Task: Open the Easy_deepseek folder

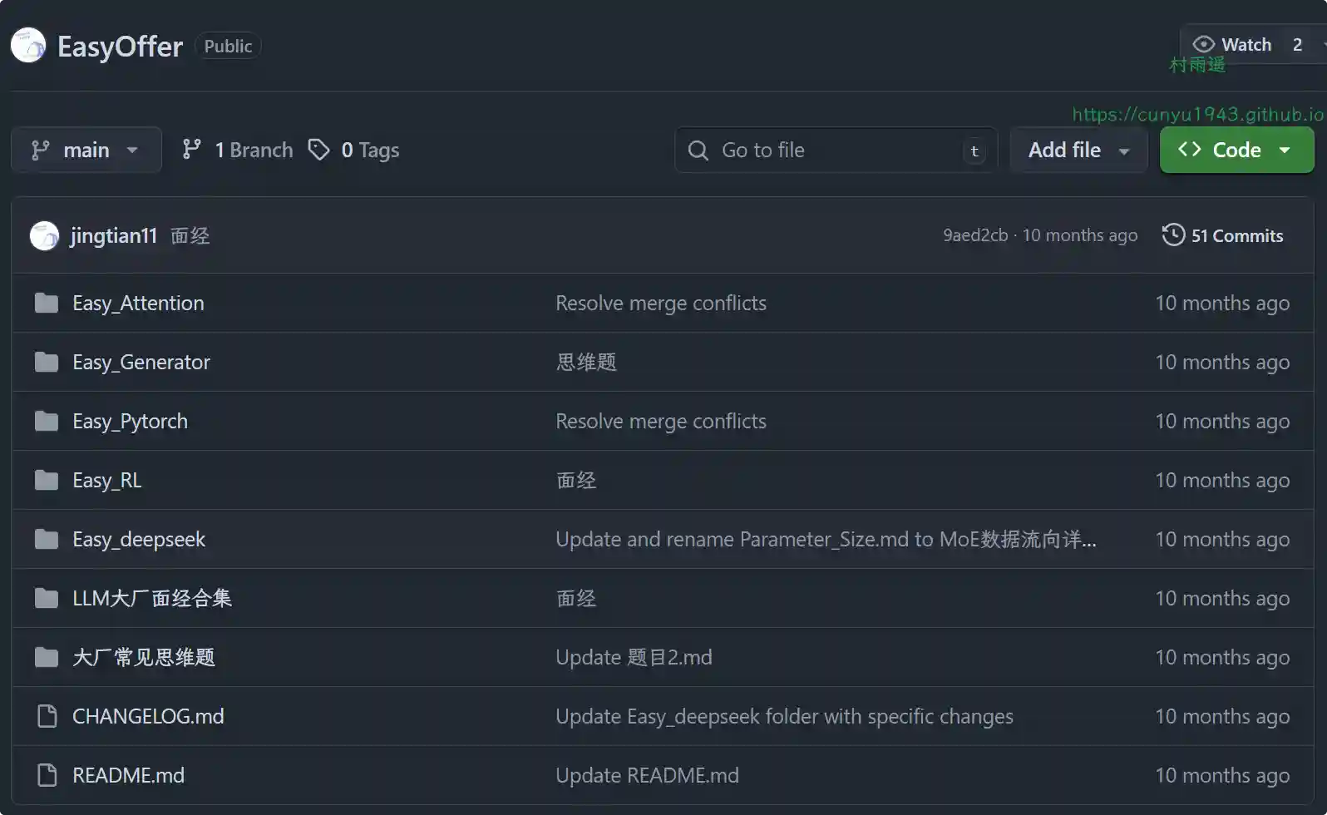Action: click(x=138, y=540)
